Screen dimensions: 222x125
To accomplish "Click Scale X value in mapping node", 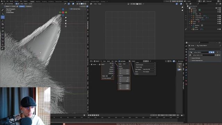I will pos(124,85).
